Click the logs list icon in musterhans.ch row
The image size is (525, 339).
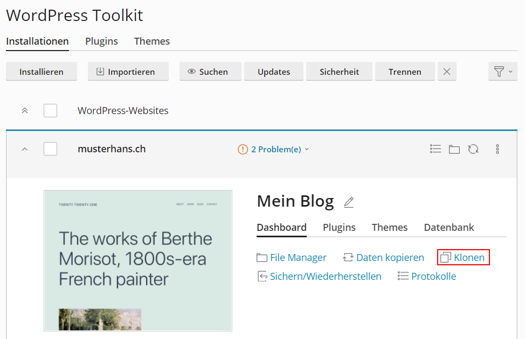tap(436, 149)
